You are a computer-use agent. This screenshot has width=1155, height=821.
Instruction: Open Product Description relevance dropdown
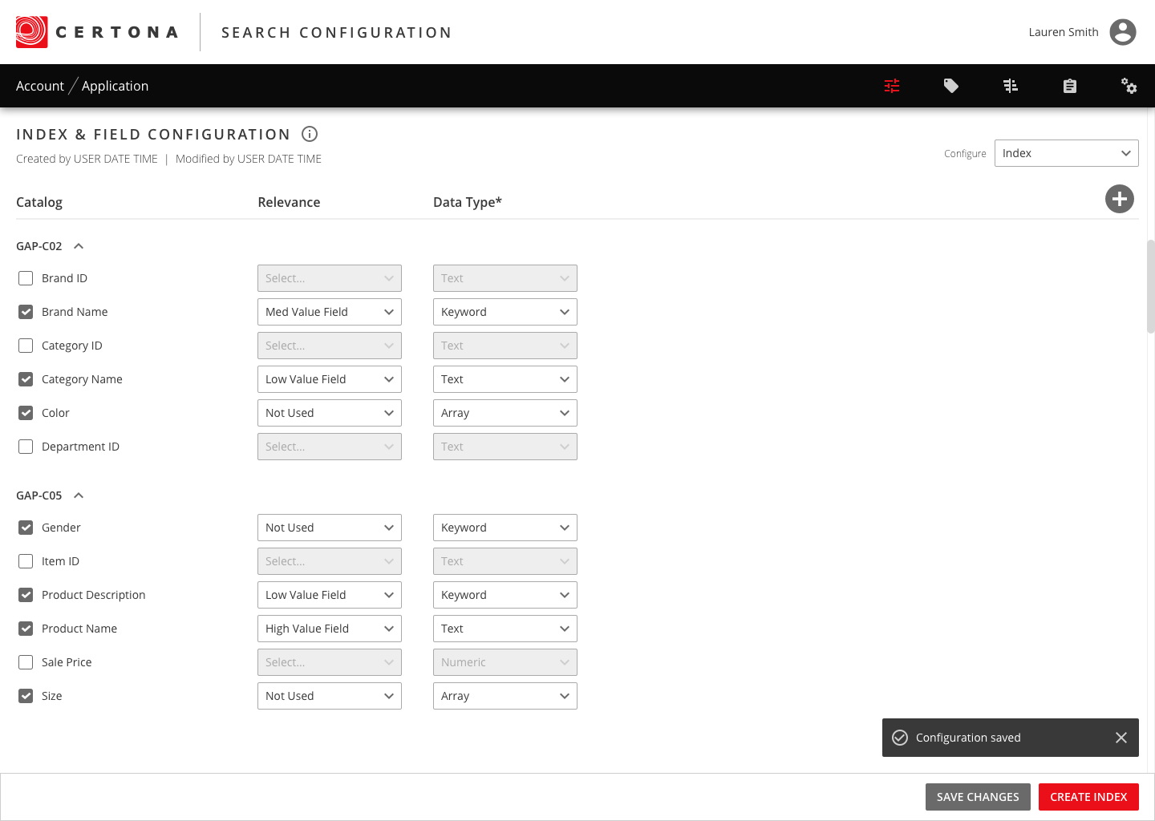(x=330, y=595)
